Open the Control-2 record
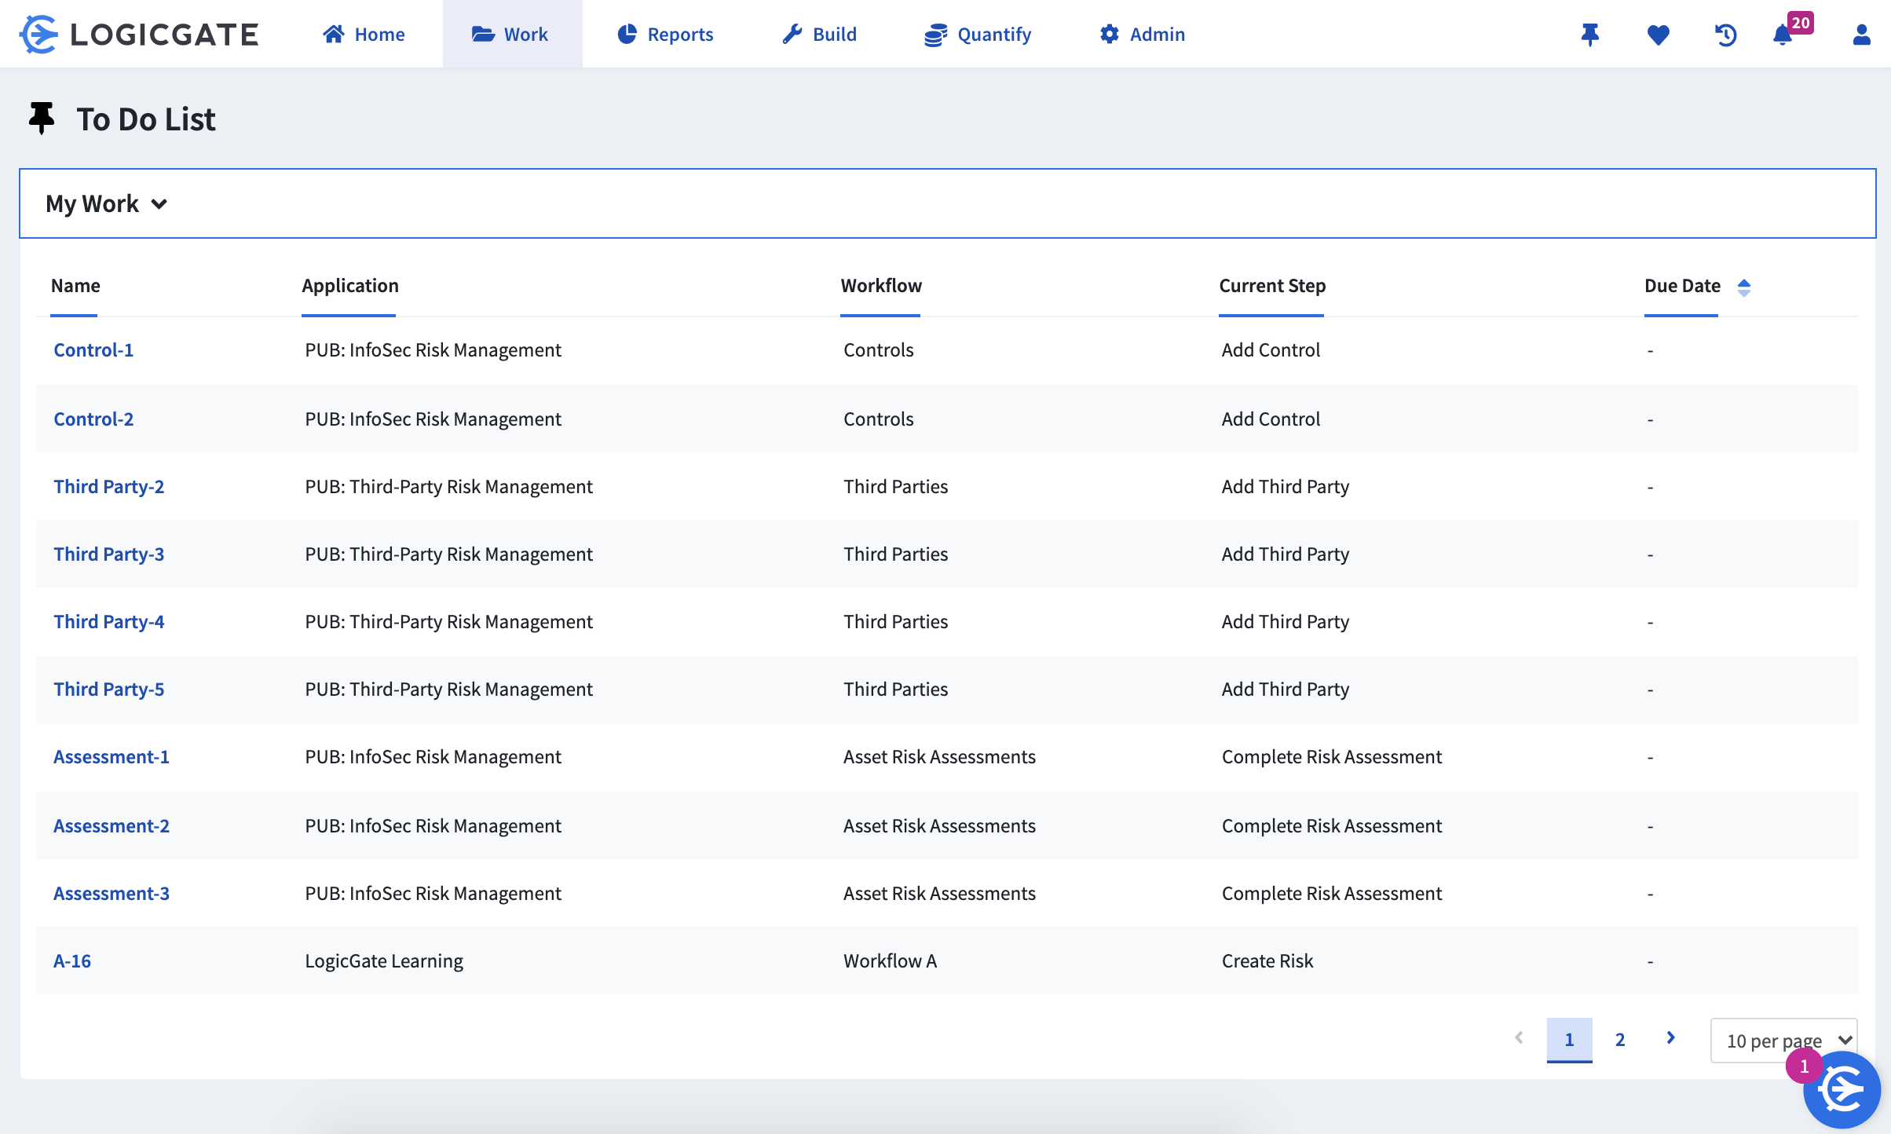The width and height of the screenshot is (1891, 1134). click(93, 419)
